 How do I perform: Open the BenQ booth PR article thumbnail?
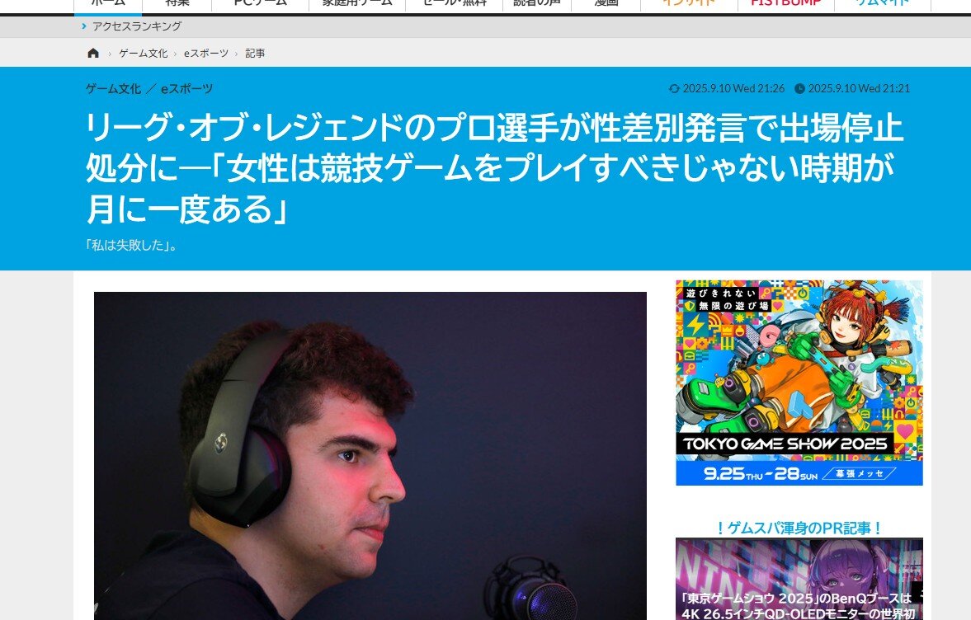pos(799,579)
